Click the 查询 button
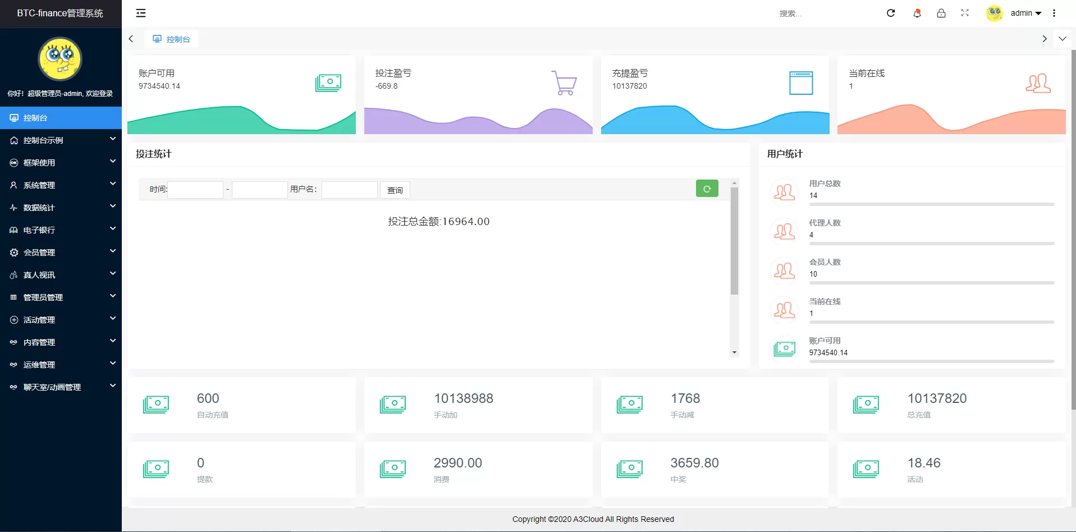The height and width of the screenshot is (532, 1076). pyautogui.click(x=395, y=190)
